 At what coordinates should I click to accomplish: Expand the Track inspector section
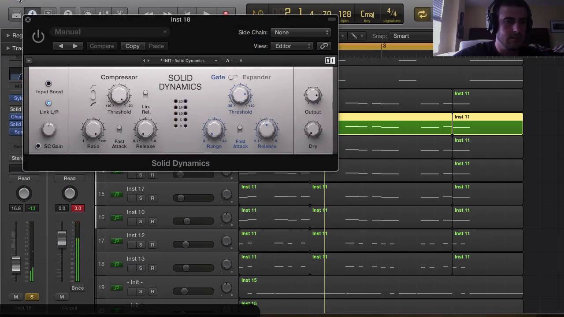[x=8, y=48]
